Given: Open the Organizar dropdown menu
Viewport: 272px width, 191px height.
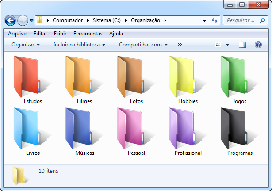Looking at the screenshot, I should coord(26,45).
